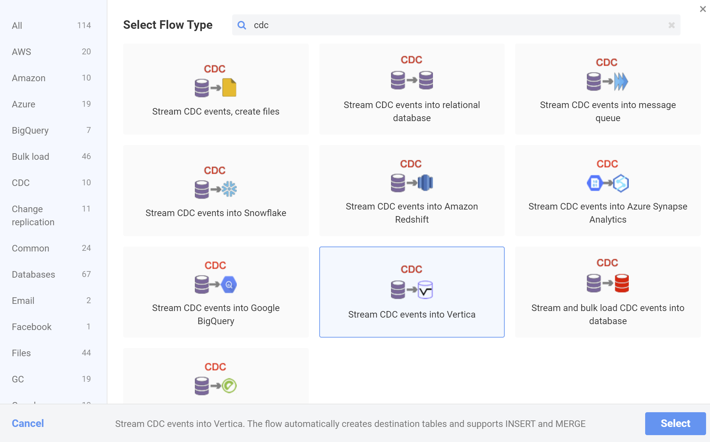Clear the cdc search text
This screenshot has width=710, height=442.
pyautogui.click(x=672, y=25)
